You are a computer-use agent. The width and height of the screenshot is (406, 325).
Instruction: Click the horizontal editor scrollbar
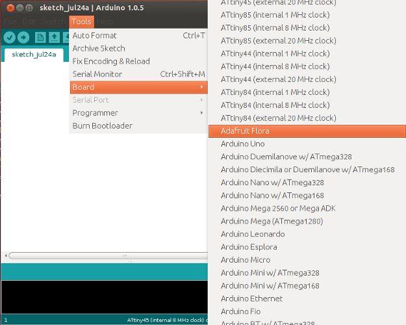(108, 256)
